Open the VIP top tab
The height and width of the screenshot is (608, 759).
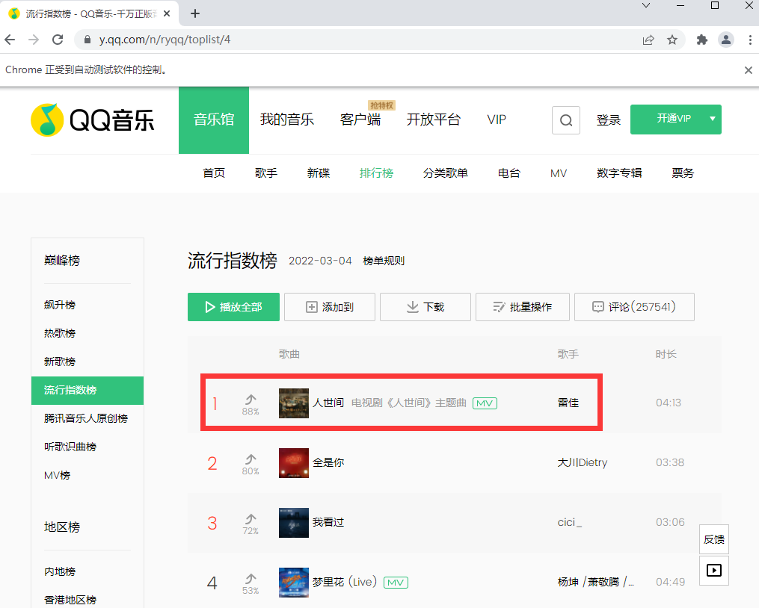(x=497, y=120)
